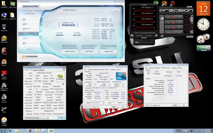
Task: Click the green GPU-Z taskbar button
Action: 51,131
